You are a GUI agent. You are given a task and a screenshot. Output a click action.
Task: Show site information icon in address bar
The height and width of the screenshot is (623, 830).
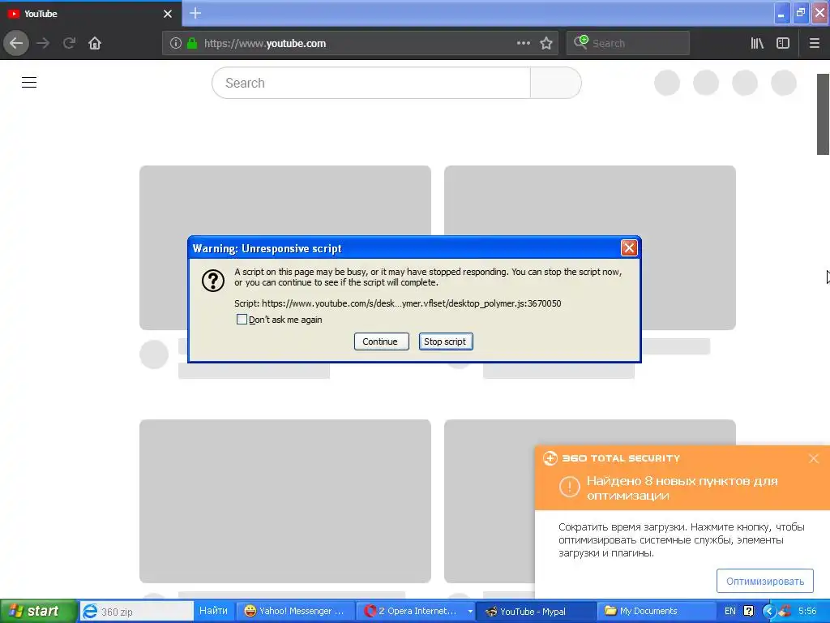click(x=176, y=44)
